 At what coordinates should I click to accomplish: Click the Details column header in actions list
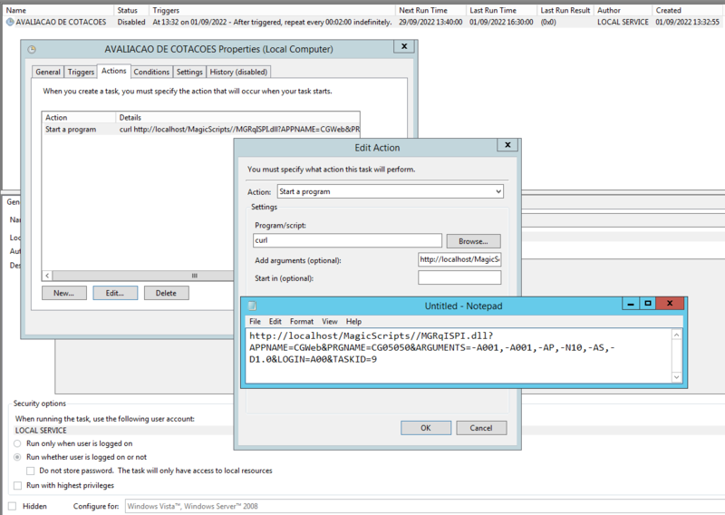(237, 118)
